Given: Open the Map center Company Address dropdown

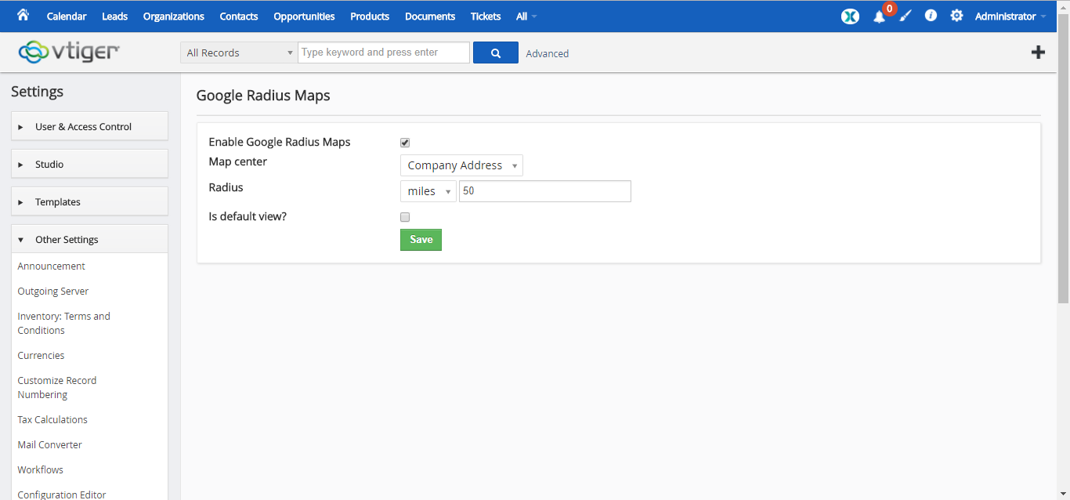Looking at the screenshot, I should pos(461,165).
